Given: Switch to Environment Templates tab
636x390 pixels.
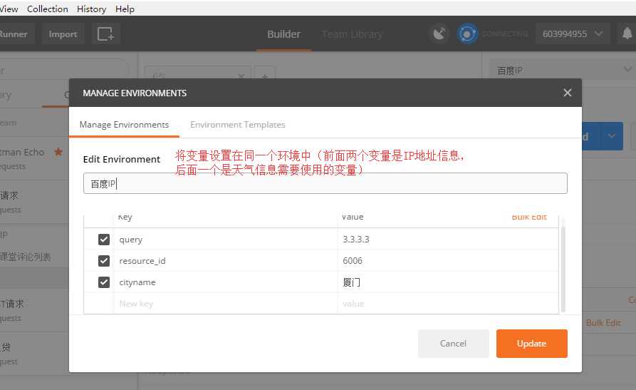Looking at the screenshot, I should click(238, 125).
